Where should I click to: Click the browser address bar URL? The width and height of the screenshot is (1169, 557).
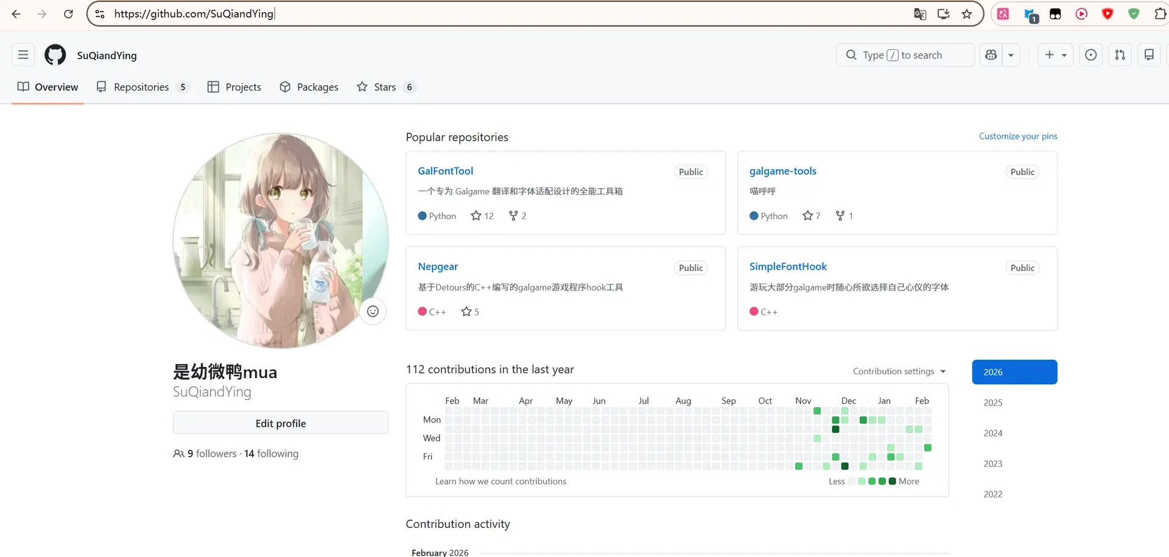pyautogui.click(x=194, y=14)
